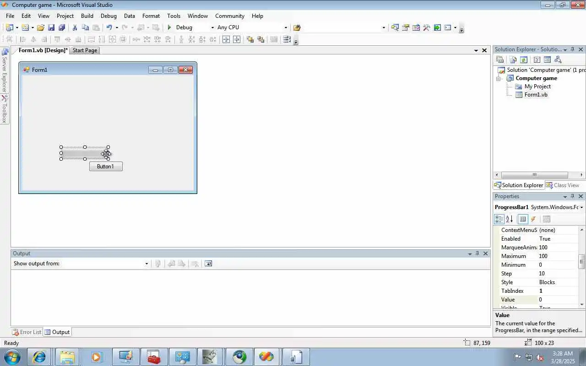Screen dimensions: 586x366
Task: Open the Build menu
Action: tap(87, 16)
